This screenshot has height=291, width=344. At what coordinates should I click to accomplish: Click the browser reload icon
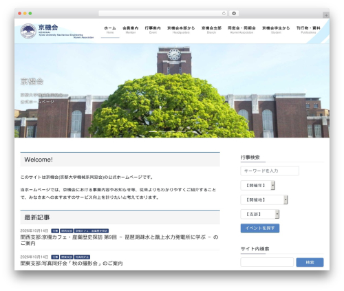224,13
